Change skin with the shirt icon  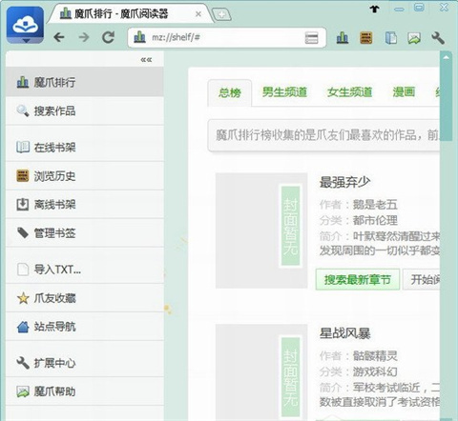pos(375,9)
